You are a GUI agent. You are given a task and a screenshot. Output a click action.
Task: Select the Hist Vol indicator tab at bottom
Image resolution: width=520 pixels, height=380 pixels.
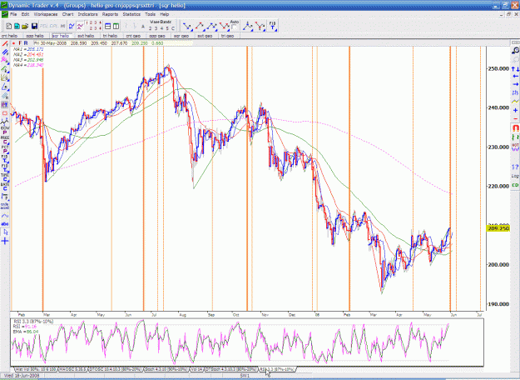[x=36, y=369]
